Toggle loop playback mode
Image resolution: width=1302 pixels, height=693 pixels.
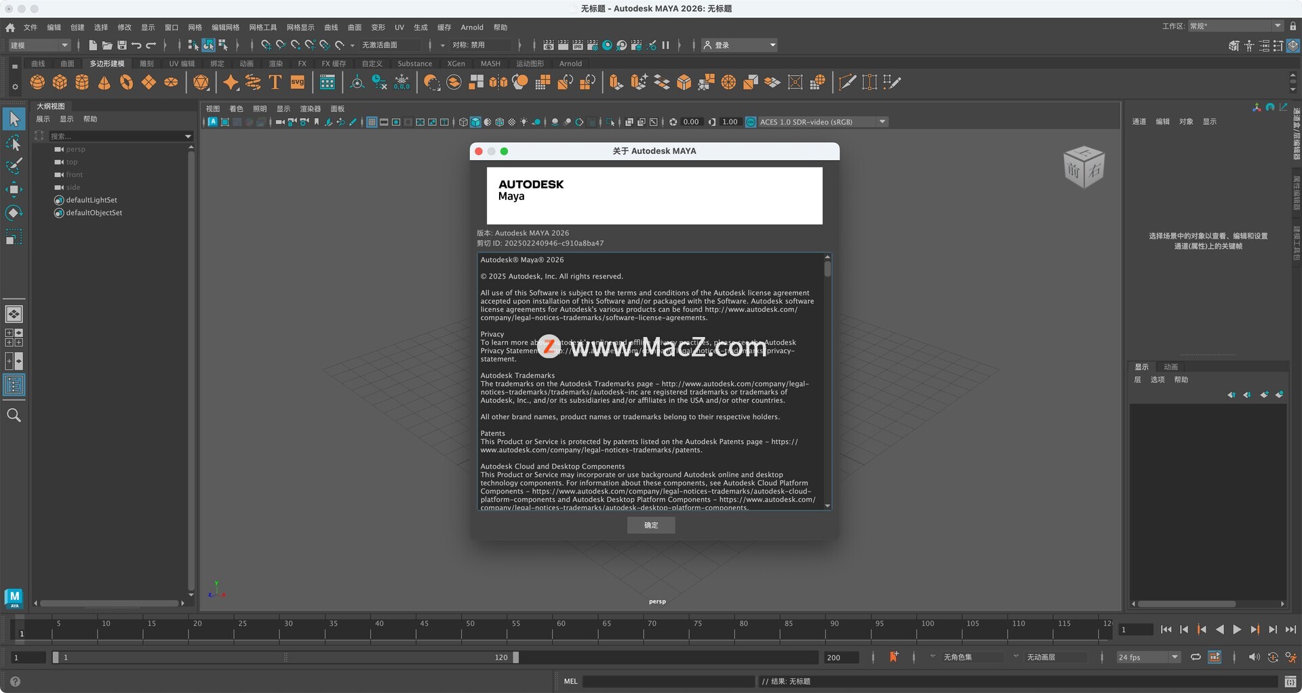pyautogui.click(x=1196, y=657)
